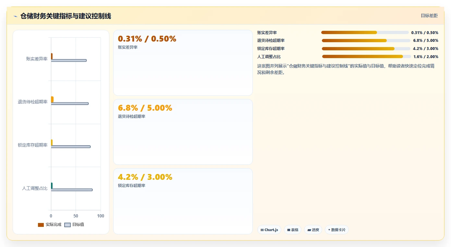Click the 退货待检超期率 progress bar
The height and width of the screenshot is (247, 451).
point(366,41)
